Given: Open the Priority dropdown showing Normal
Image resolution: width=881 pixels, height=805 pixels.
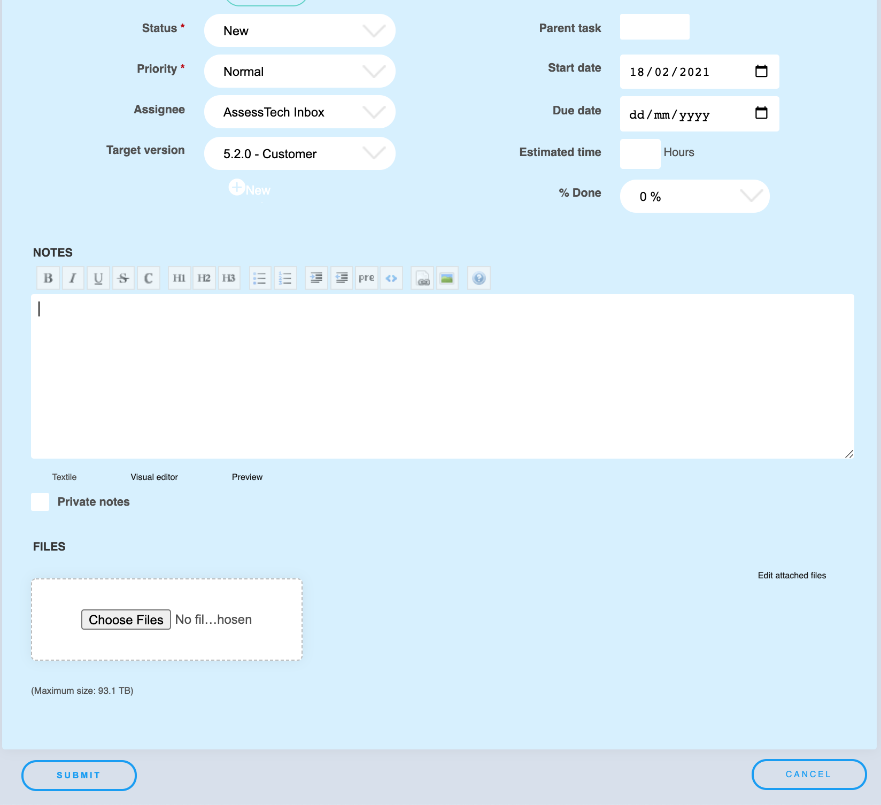Looking at the screenshot, I should tap(300, 71).
